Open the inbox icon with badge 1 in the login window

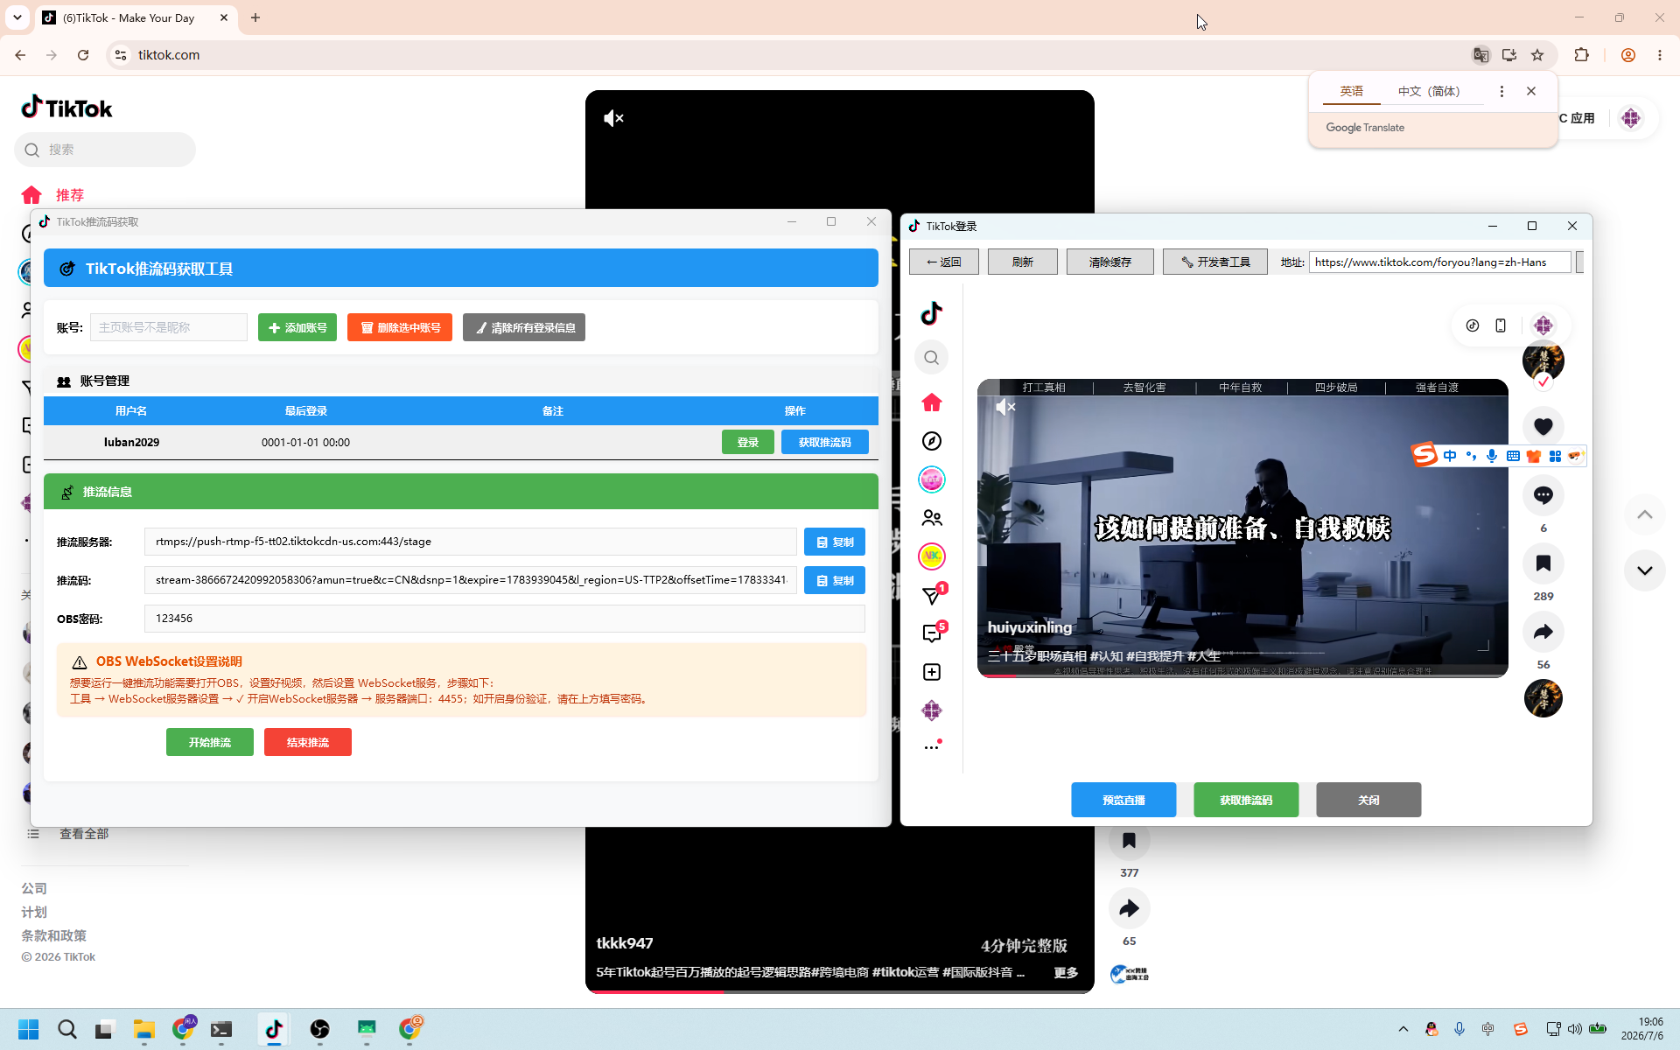[x=933, y=595]
